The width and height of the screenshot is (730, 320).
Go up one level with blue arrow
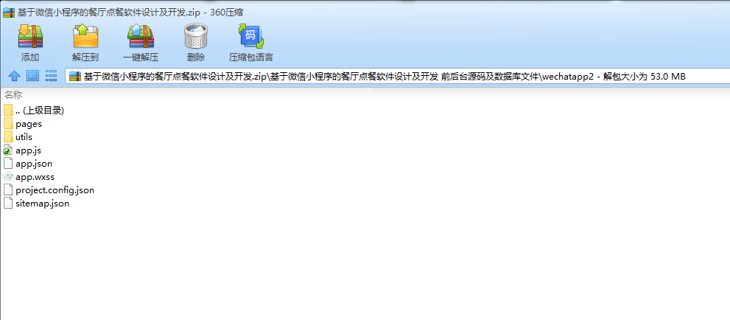15,76
